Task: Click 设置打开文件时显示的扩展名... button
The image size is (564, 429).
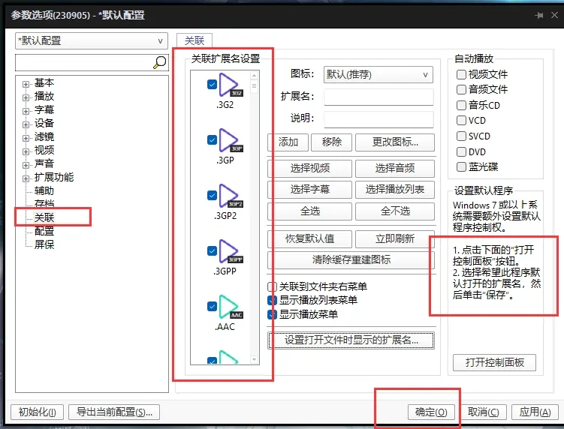Action: (x=351, y=340)
